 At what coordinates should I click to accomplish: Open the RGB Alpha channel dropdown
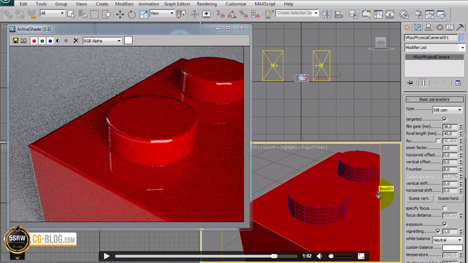[x=102, y=41]
